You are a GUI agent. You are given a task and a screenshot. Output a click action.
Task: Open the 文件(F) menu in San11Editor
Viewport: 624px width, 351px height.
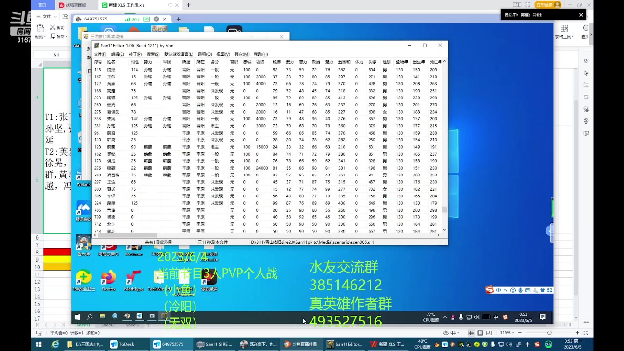click(99, 54)
